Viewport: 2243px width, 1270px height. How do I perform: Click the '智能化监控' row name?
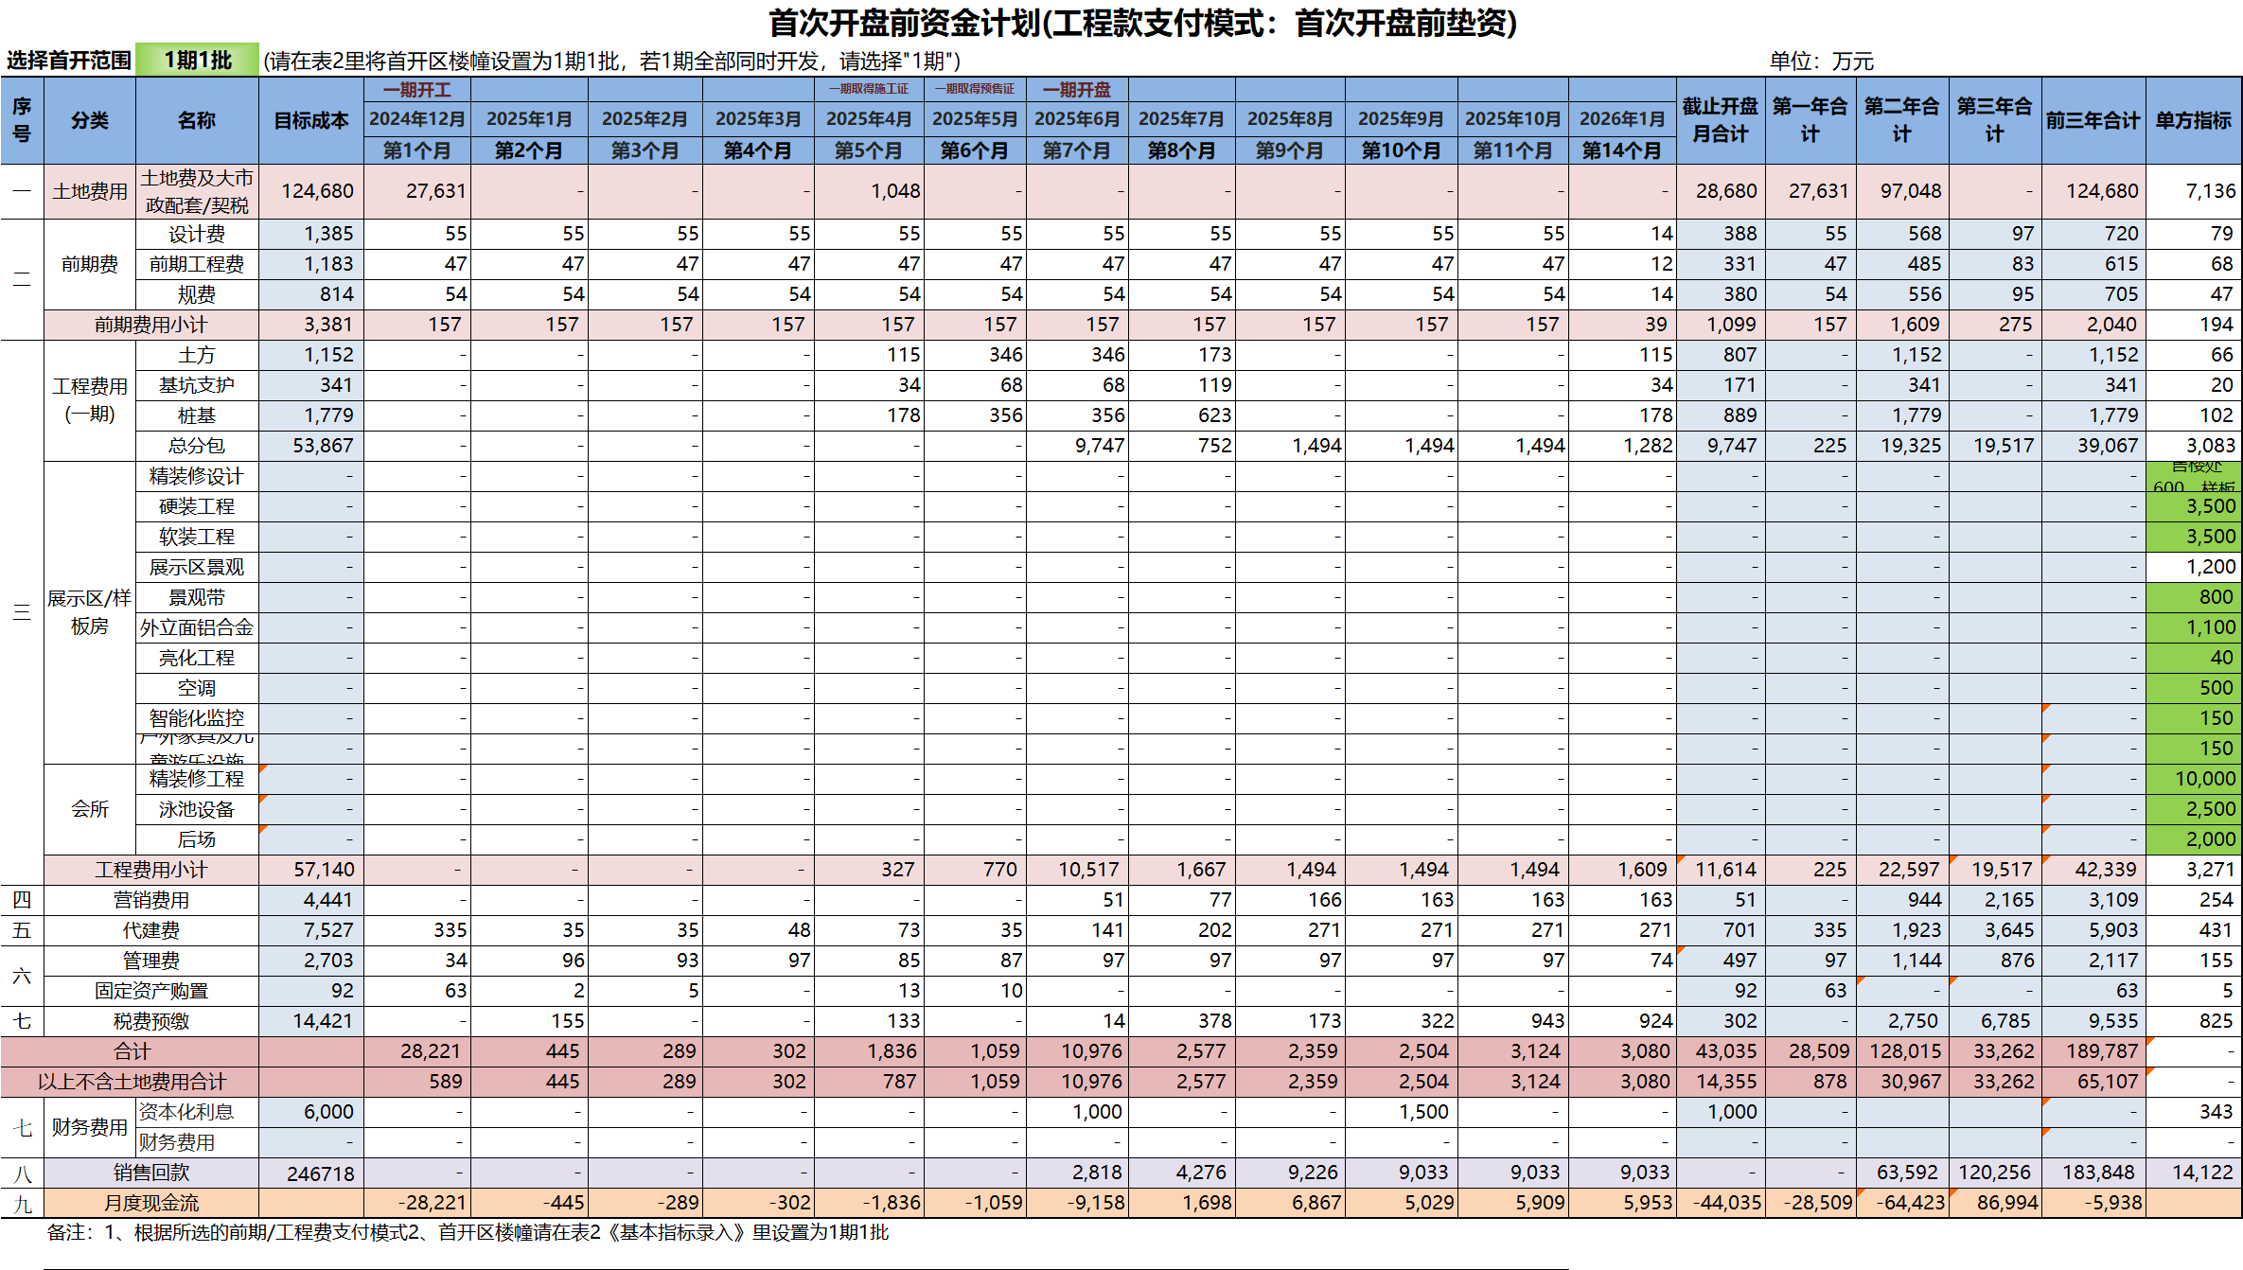(197, 718)
